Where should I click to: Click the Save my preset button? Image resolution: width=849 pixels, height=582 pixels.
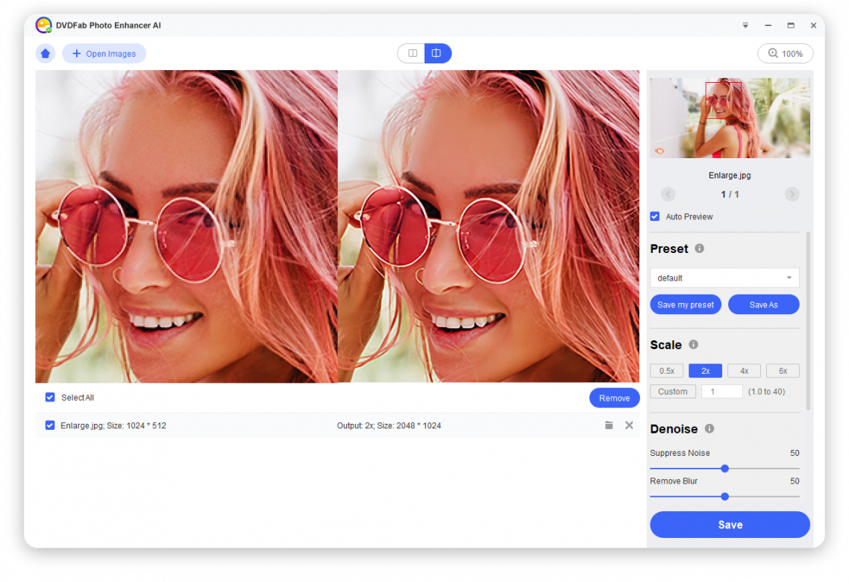click(686, 304)
